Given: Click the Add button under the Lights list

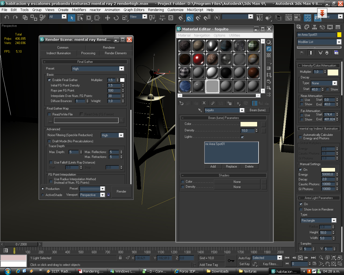Looking at the screenshot, I should (213, 167).
